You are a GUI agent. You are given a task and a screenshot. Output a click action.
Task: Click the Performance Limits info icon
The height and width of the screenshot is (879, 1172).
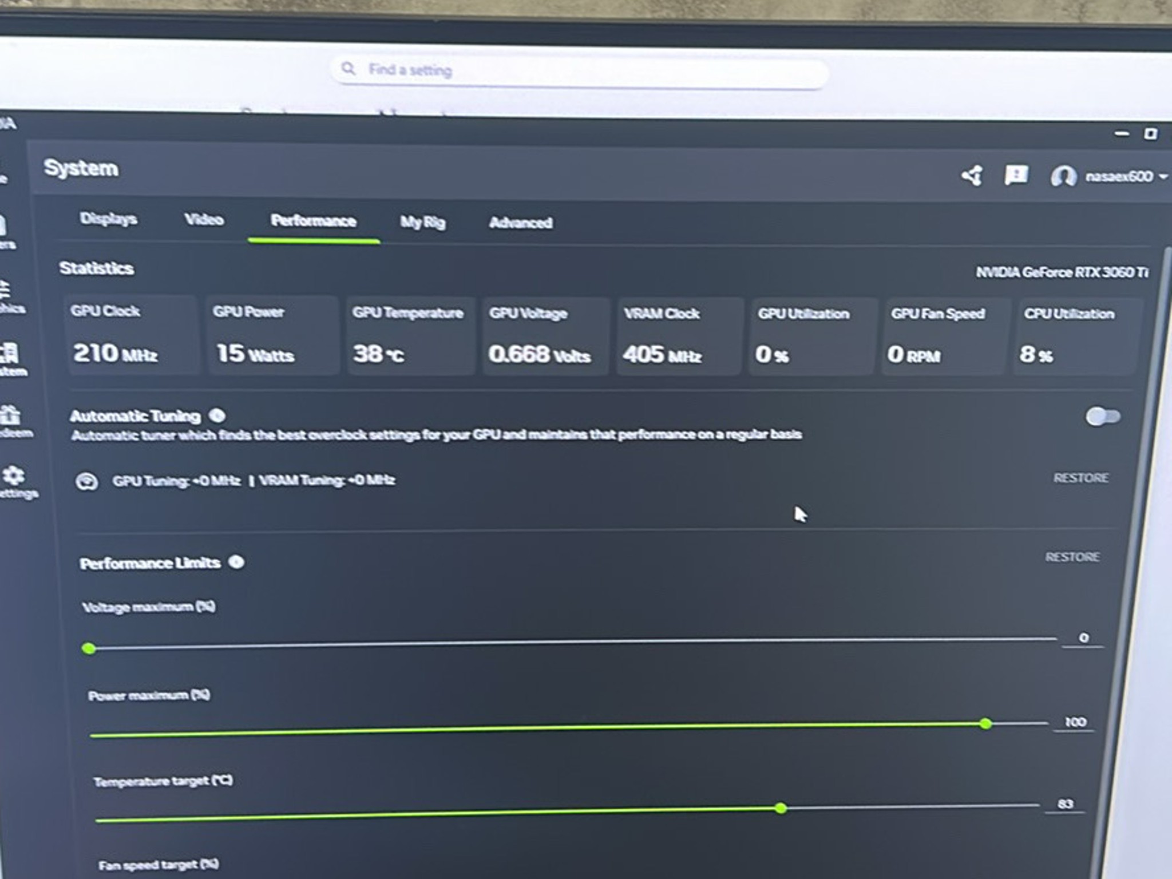236,562
